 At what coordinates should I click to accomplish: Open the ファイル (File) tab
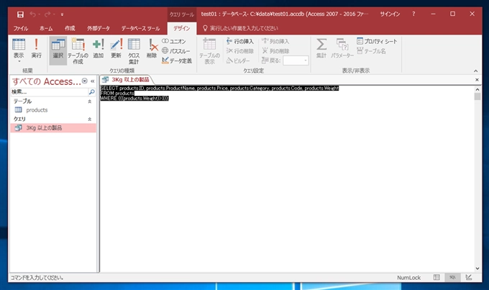[x=21, y=28]
